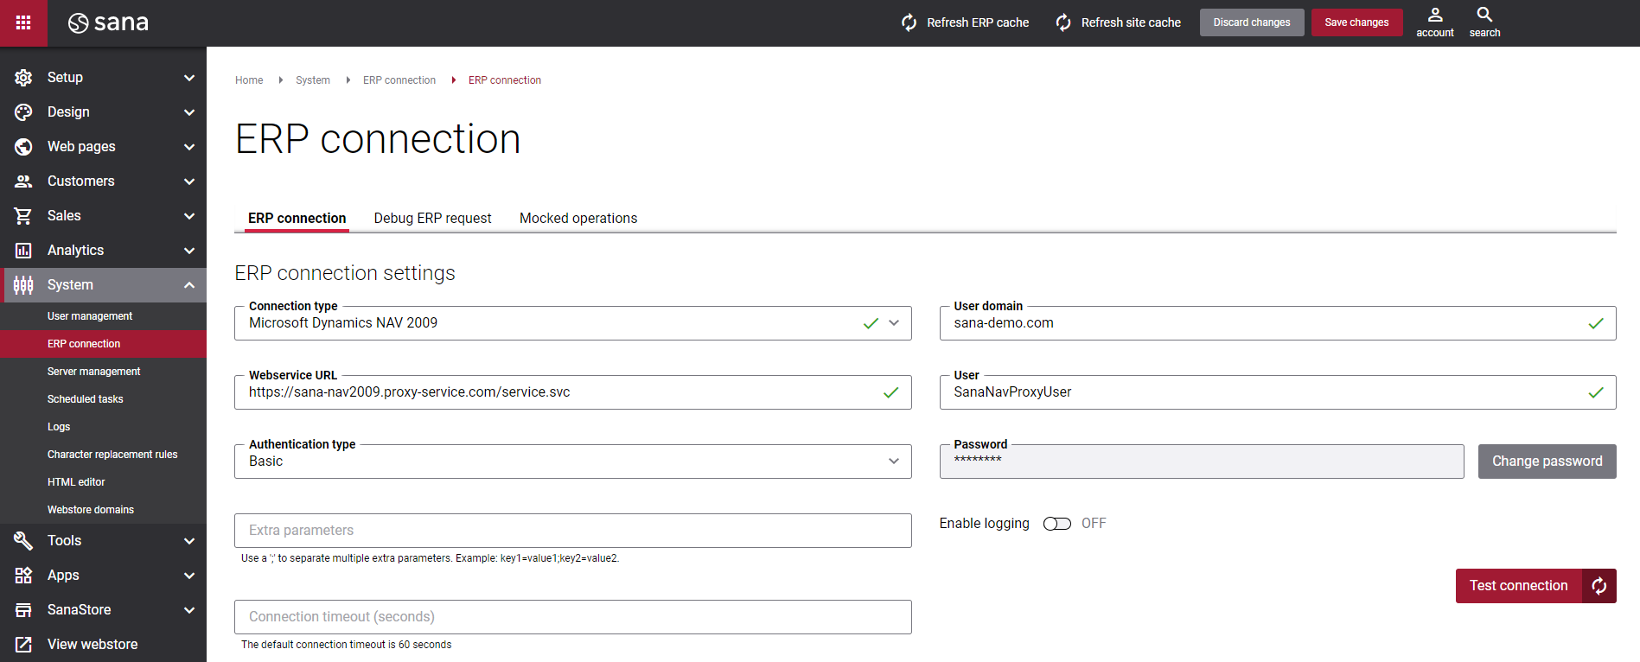Click the Webservice URL field
The image size is (1640, 662).
coord(572,392)
